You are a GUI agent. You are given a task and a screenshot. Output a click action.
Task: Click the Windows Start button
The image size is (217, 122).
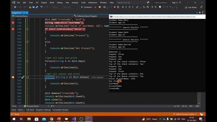(14, 119)
